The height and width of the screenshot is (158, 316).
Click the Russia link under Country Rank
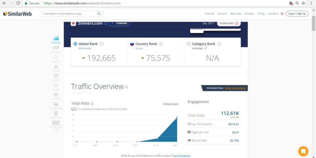pyautogui.click(x=139, y=48)
